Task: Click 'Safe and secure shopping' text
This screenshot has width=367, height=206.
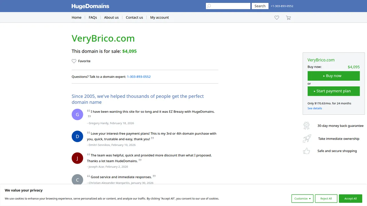Action: pyautogui.click(x=337, y=151)
